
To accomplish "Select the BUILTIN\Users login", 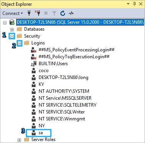I will point(53,64).
